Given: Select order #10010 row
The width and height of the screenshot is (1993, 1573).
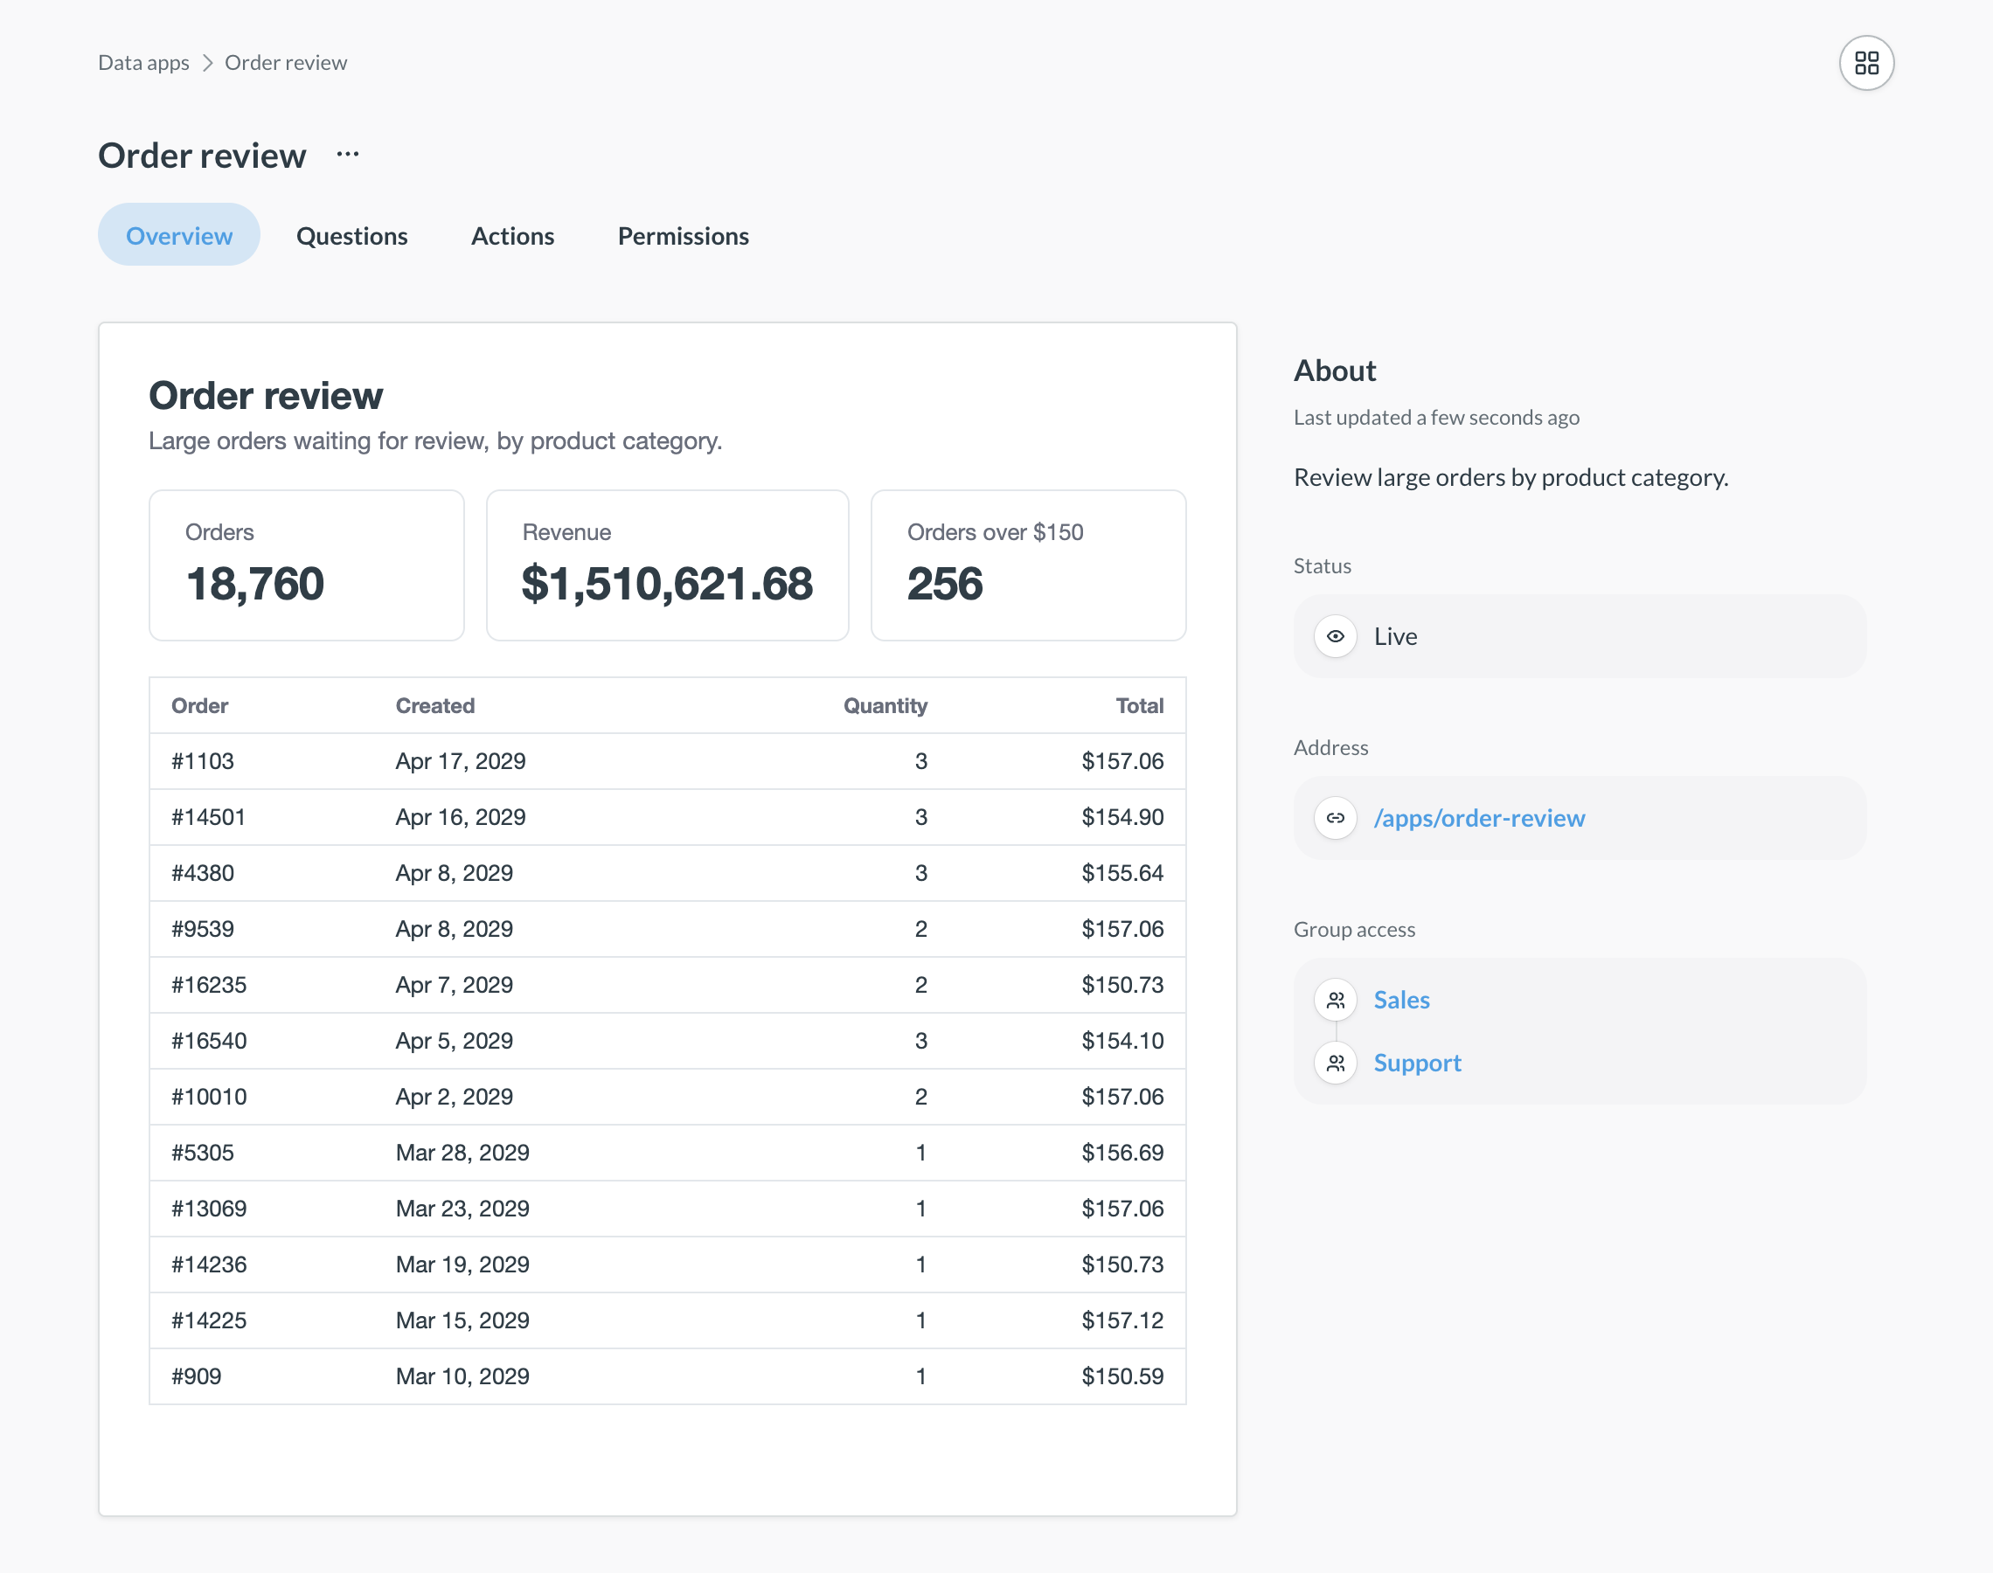Looking at the screenshot, I should [667, 1097].
